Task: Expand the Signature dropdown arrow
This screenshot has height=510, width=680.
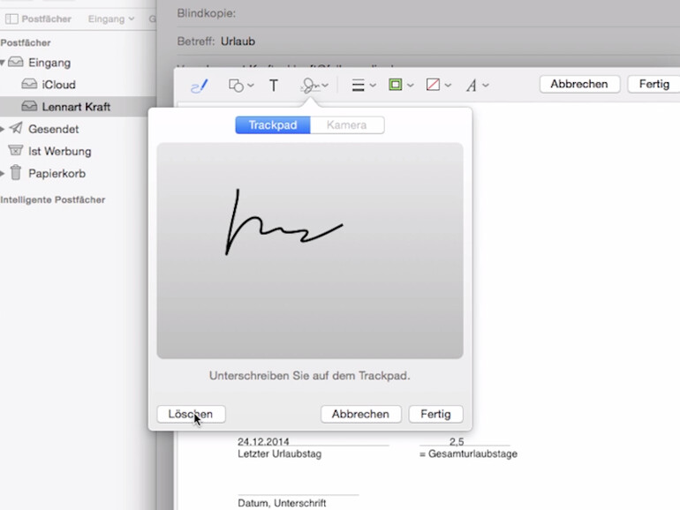Action: (x=325, y=86)
